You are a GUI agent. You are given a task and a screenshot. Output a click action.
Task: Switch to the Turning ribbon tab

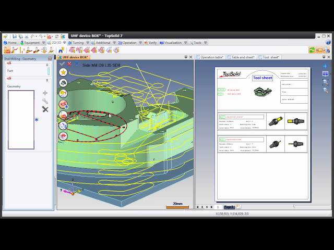(x=78, y=43)
